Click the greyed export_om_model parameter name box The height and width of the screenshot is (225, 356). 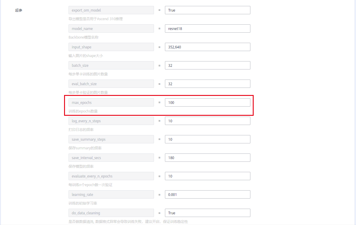click(111, 10)
